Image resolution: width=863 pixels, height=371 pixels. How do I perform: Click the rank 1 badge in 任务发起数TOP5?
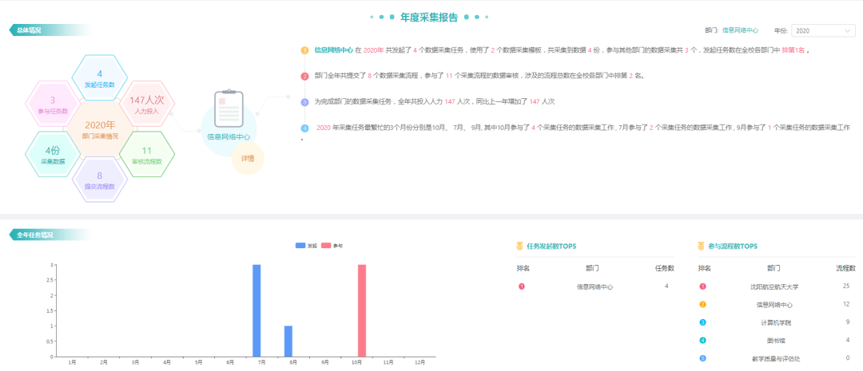coord(521,286)
